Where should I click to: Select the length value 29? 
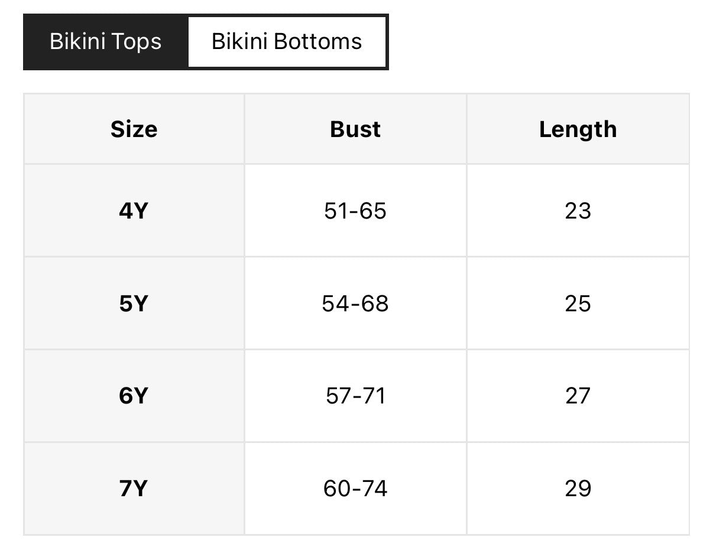pos(578,489)
